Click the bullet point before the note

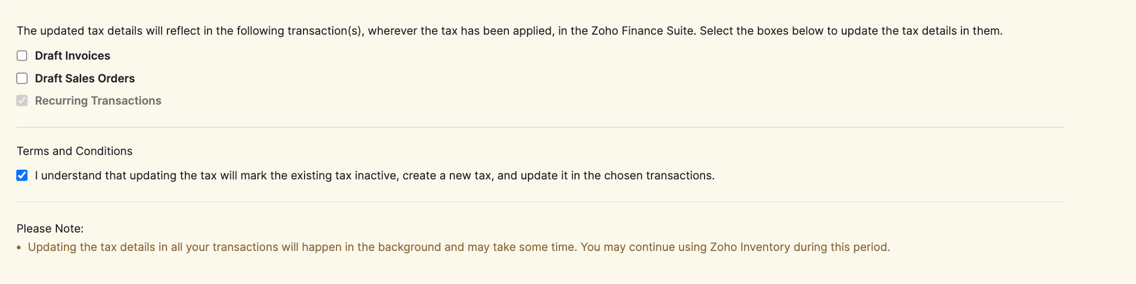pos(19,248)
